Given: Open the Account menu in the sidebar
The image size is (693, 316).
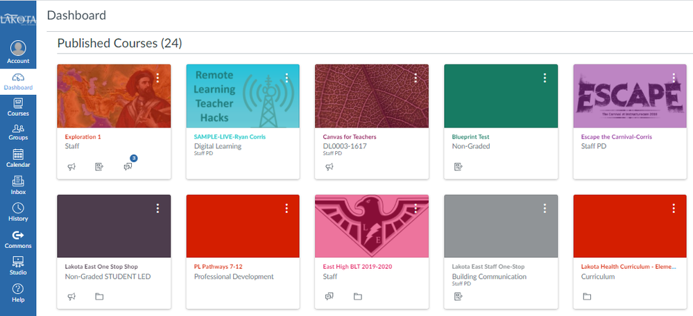Looking at the screenshot, I should 18,53.
